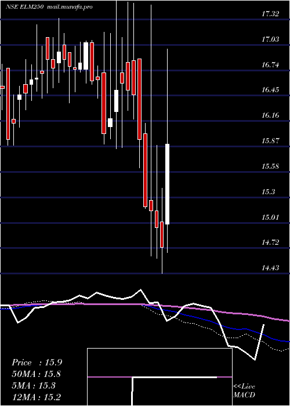This screenshot has width=290, height=406.
Task: Select the 14.43 price axis label
Action: 270,268
